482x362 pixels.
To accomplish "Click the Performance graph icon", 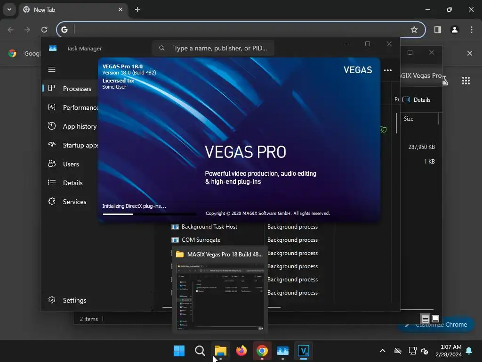I will click(52, 107).
